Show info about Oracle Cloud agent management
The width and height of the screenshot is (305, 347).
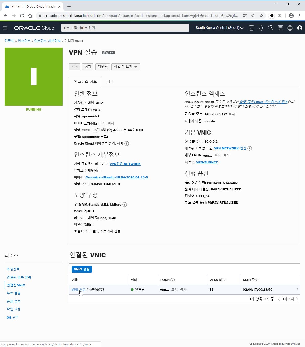pyautogui.click(x=127, y=143)
